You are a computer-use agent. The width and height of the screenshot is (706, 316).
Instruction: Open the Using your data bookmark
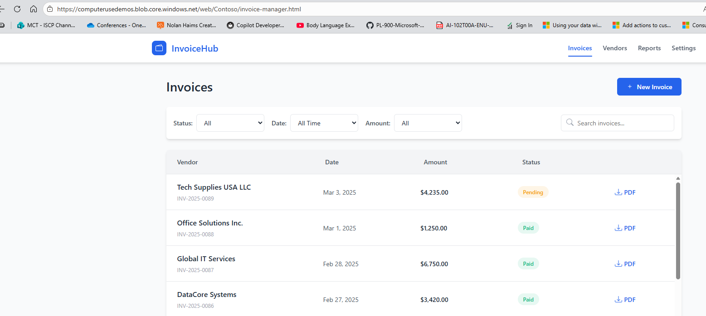[x=572, y=25]
